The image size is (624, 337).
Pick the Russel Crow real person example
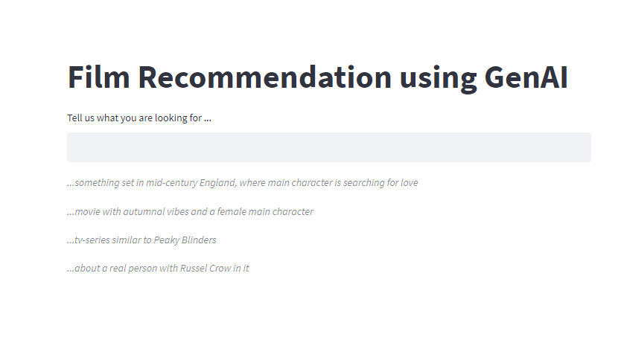click(x=158, y=269)
